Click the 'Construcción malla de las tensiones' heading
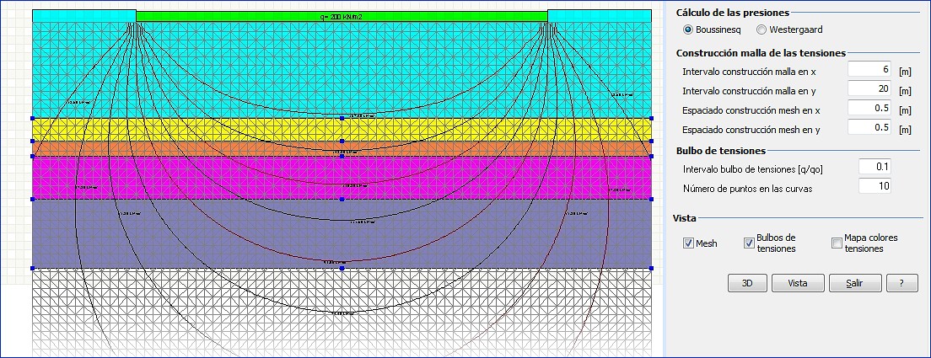 [761, 53]
